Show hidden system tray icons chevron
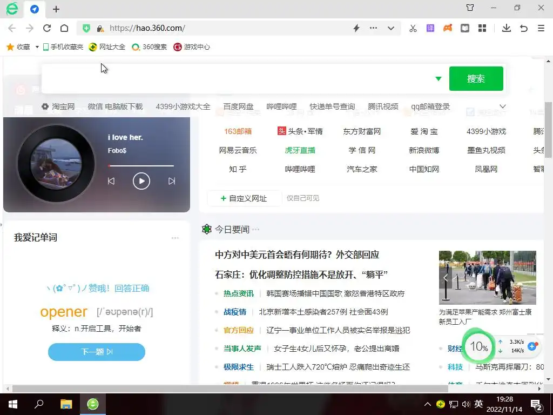The image size is (553, 415). pos(427,404)
